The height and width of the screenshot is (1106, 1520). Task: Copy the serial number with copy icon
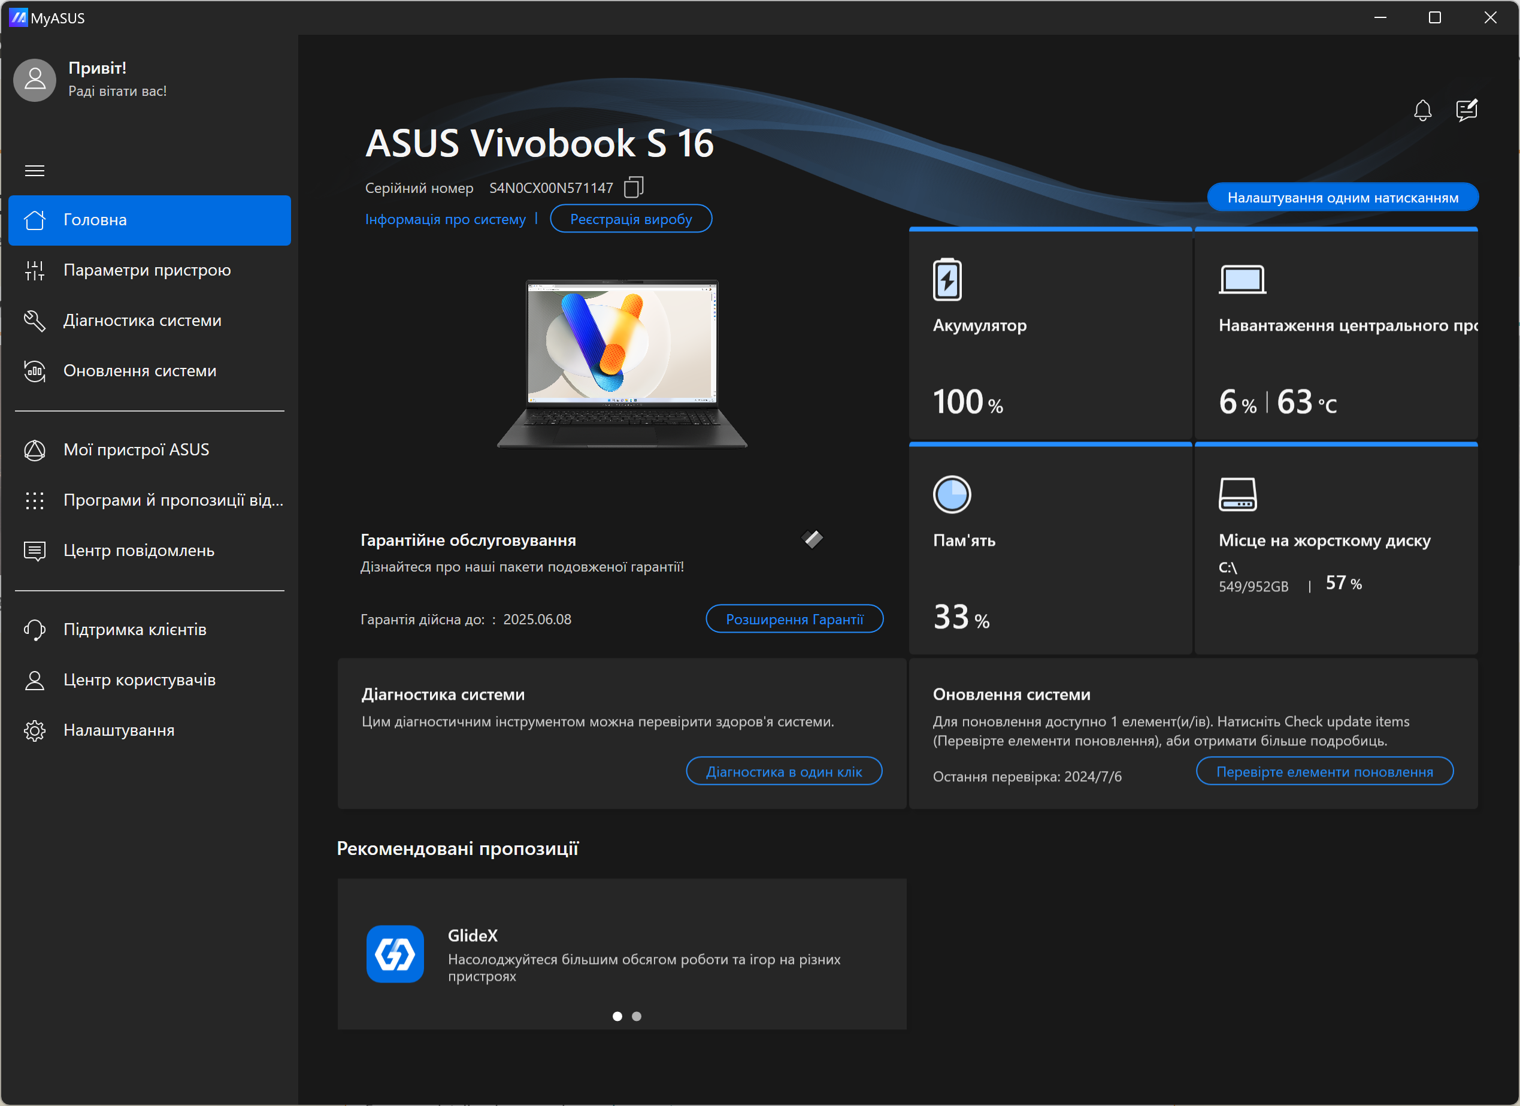(634, 187)
